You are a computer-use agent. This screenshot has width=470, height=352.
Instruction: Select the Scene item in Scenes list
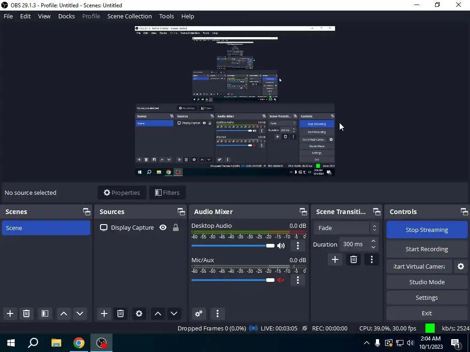click(46, 228)
